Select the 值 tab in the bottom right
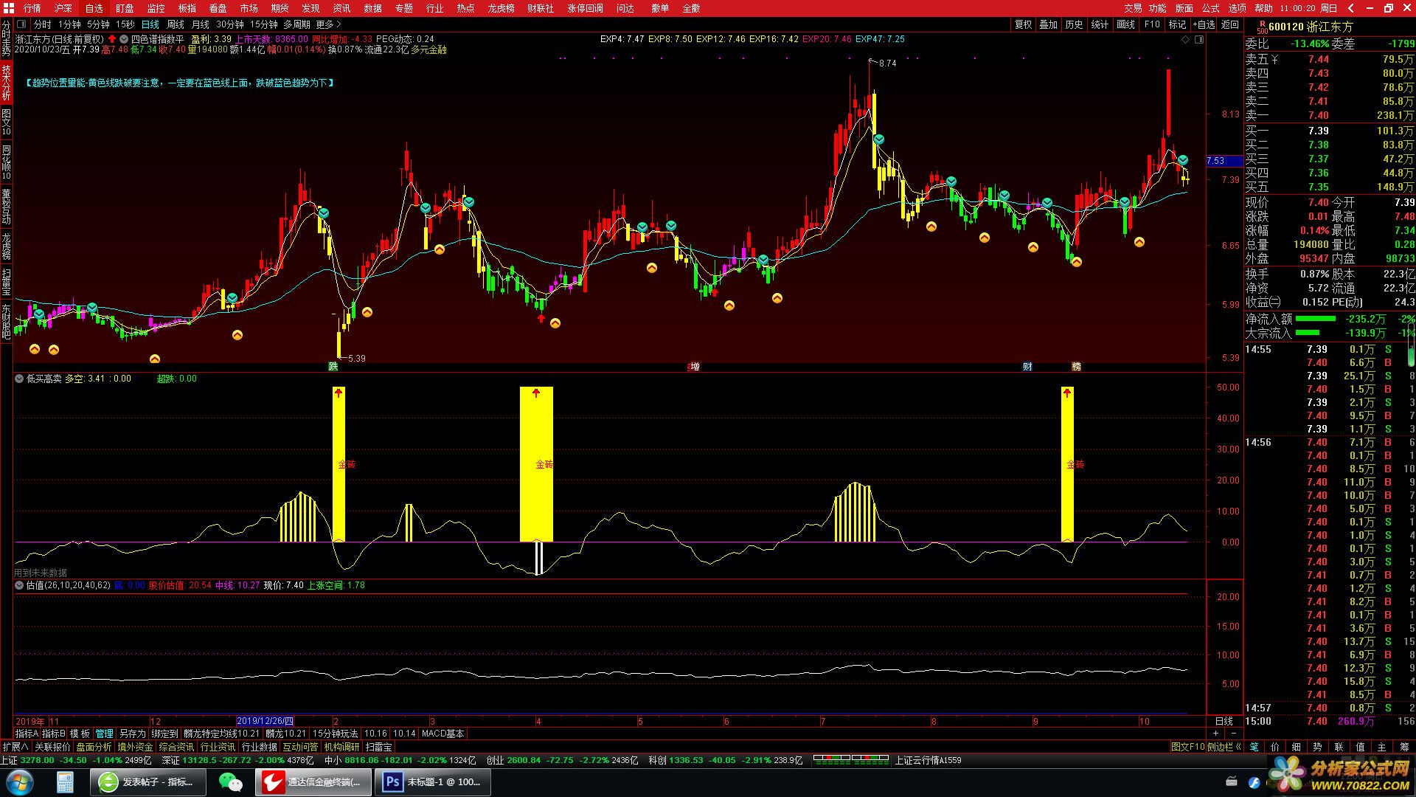Viewport: 1416px width, 797px height. coord(1360,747)
